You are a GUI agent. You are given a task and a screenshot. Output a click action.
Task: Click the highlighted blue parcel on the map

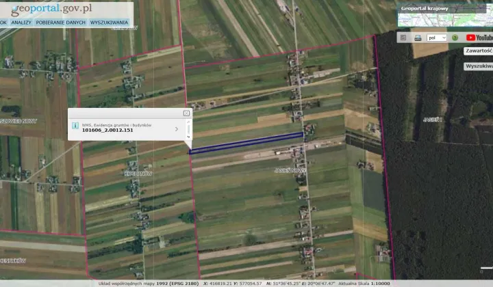click(246, 143)
